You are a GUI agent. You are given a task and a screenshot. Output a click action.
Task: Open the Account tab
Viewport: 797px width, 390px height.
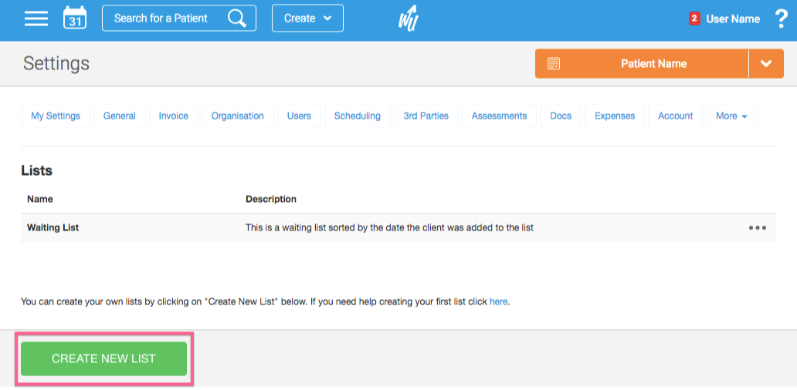[x=675, y=116]
